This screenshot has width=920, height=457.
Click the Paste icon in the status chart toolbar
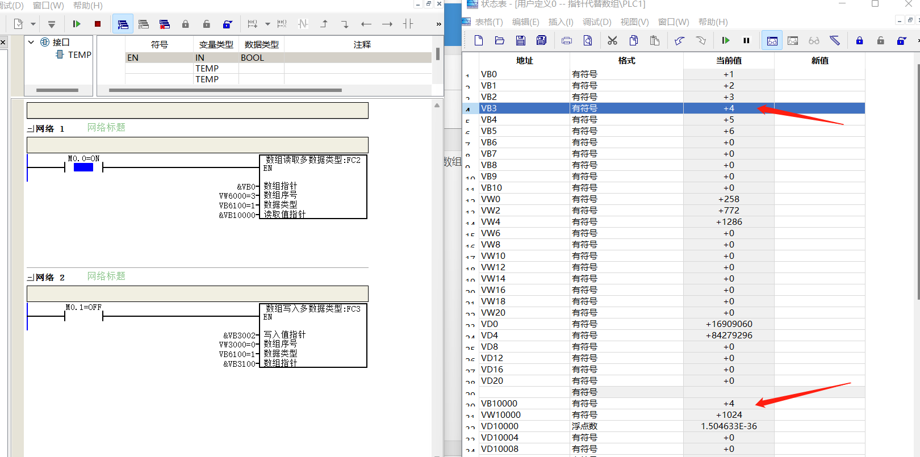coord(654,40)
